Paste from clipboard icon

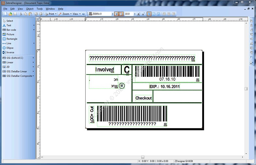30,14
